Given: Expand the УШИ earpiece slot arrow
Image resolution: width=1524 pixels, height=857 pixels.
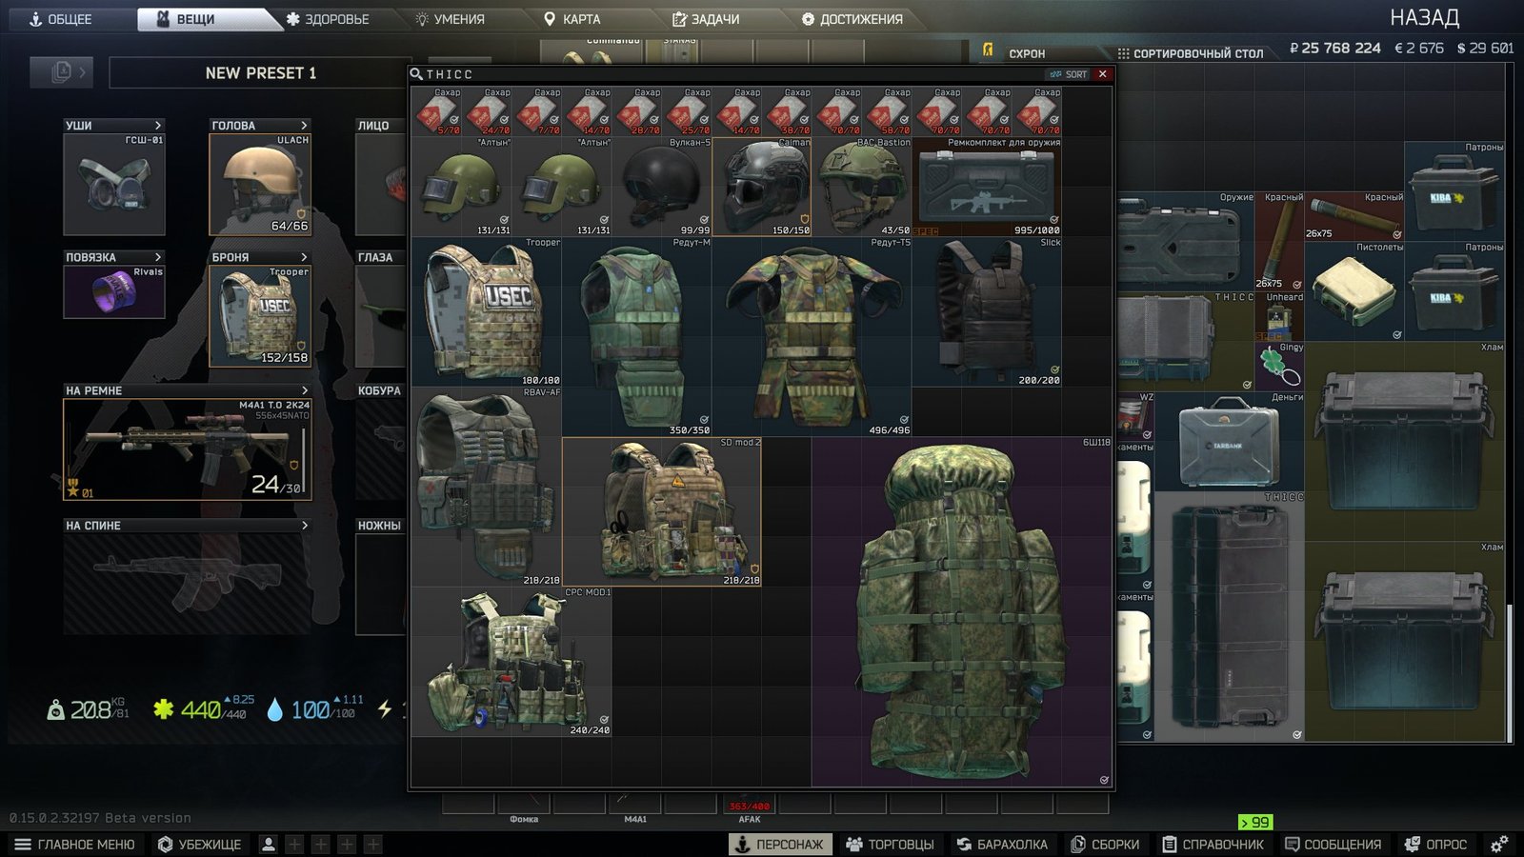Looking at the screenshot, I should pyautogui.click(x=158, y=125).
